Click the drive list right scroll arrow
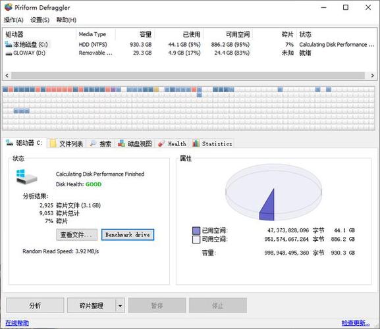 click(373, 76)
